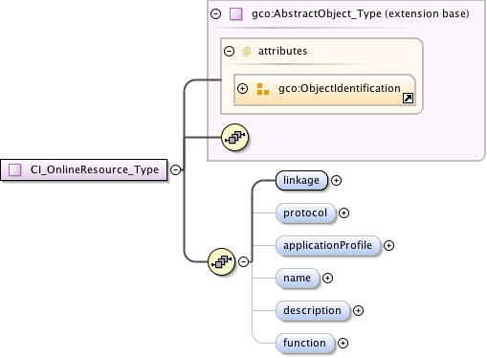Select the gco:ObjectIdentification box
Image resolution: width=487 pixels, height=358 pixels.
click(x=324, y=90)
